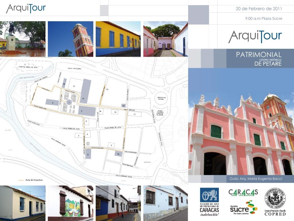Open the Alcaldía Metropolitana de Caracas logo
This screenshot has width=294, height=221.
tap(209, 202)
